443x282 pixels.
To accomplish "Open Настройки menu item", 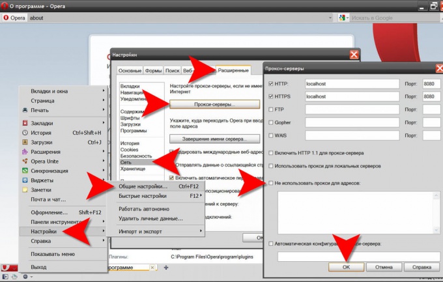I will point(63,231).
